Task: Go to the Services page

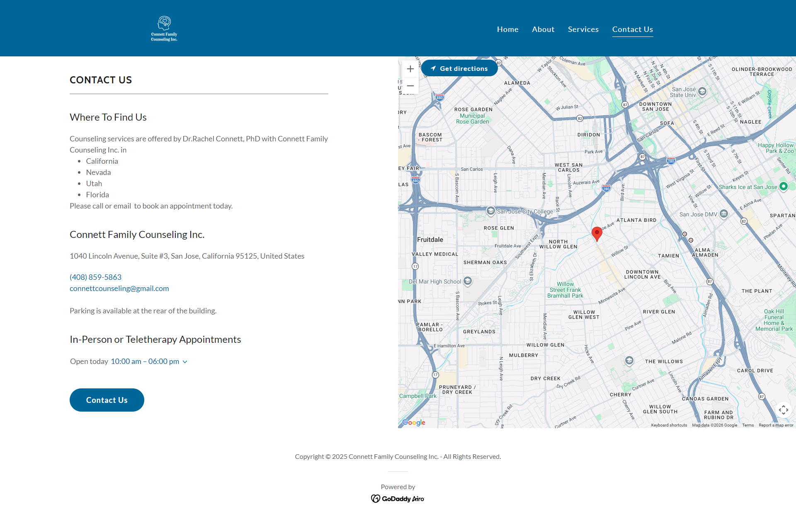Action: point(583,29)
